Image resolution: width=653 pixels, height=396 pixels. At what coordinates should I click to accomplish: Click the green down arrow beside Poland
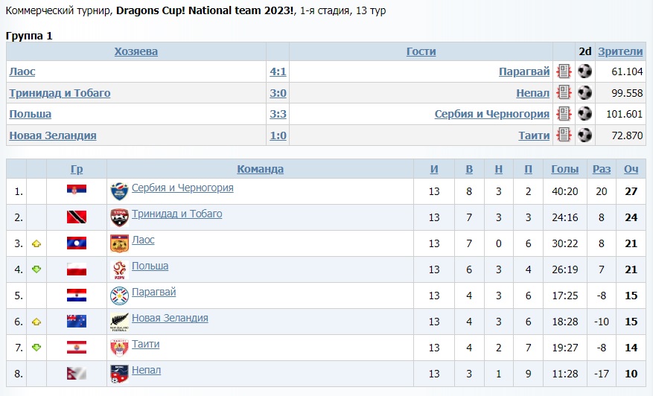click(36, 269)
